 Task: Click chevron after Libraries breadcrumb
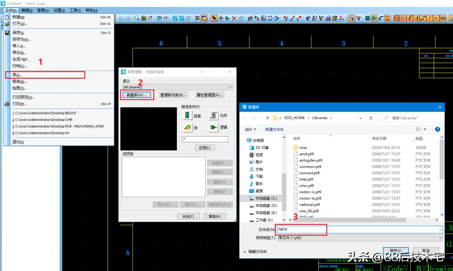coord(331,118)
